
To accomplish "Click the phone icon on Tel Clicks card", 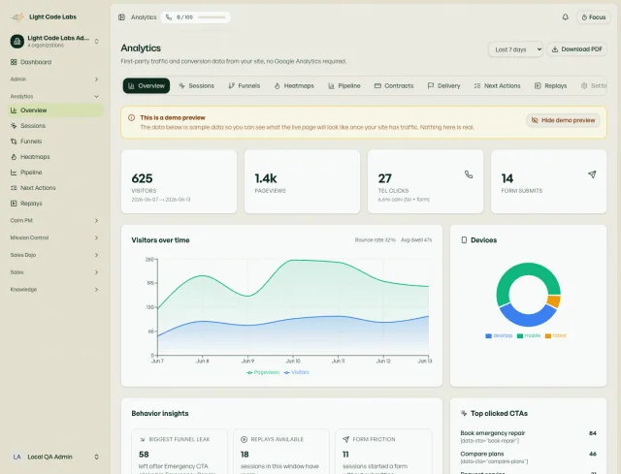I will (x=469, y=174).
